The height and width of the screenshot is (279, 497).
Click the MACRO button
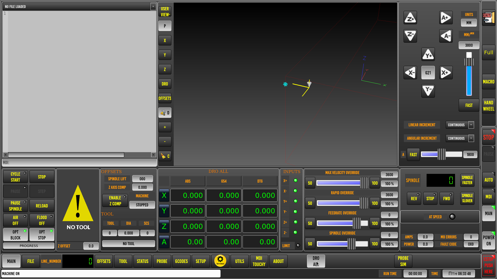488,82
